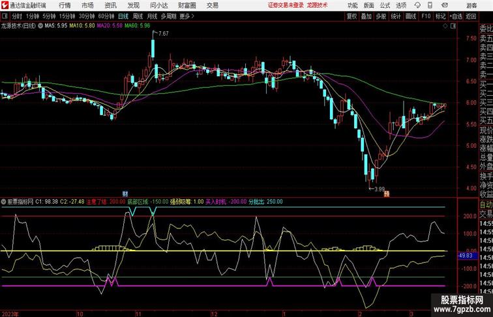This screenshot has width=493, height=317.
Task: Click the MA60: 5.96 label
Action: pyautogui.click(x=138, y=26)
